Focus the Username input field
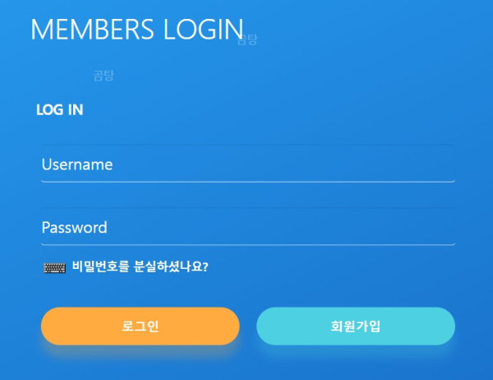This screenshot has height=380, width=493. pos(248,164)
